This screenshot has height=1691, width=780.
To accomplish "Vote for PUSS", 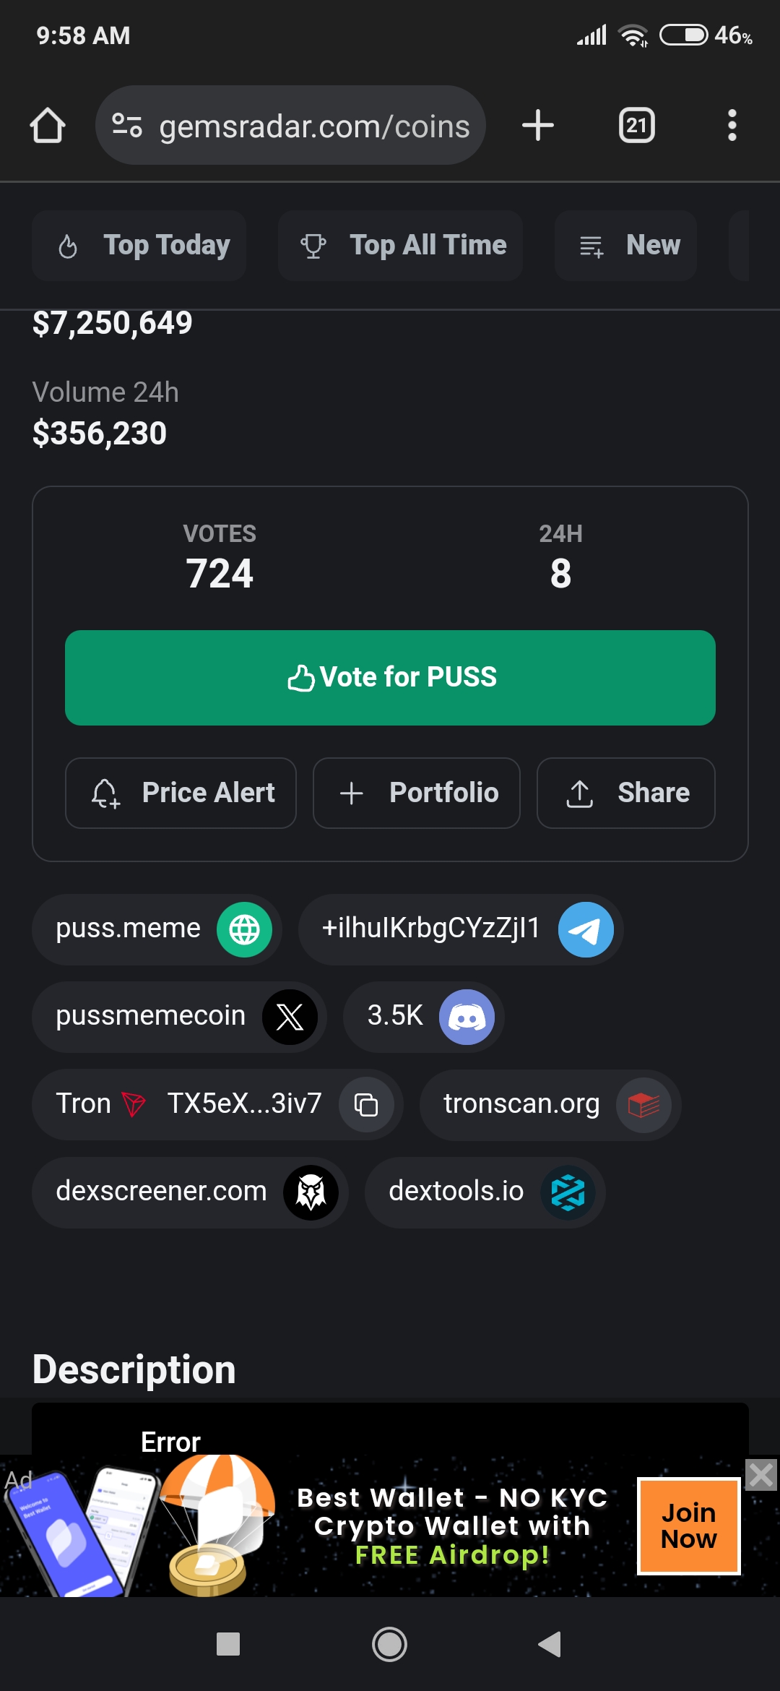I will (x=390, y=678).
